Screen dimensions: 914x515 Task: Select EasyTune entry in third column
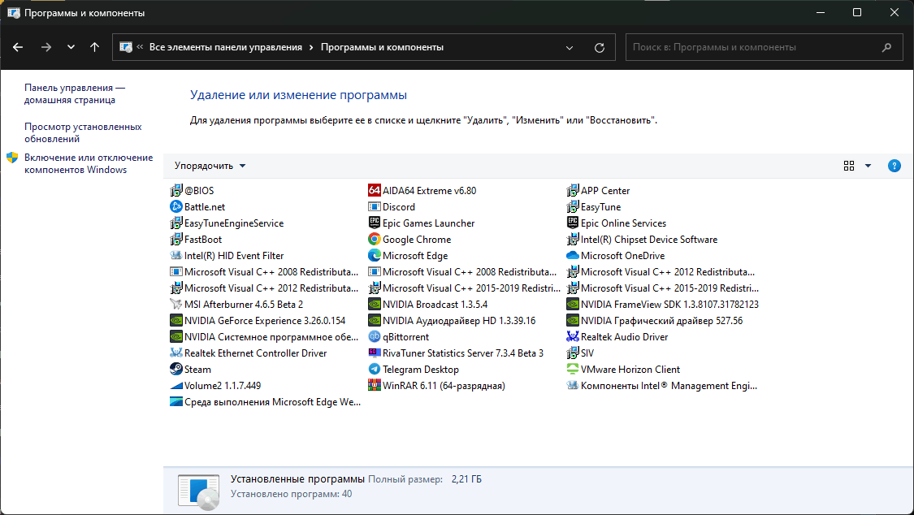pos(593,207)
